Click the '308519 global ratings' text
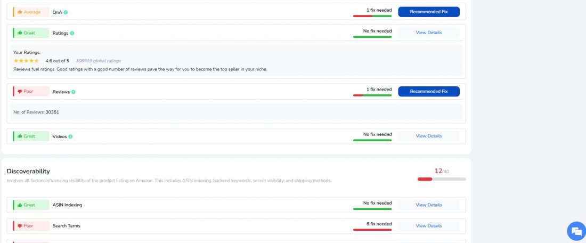 pos(99,61)
